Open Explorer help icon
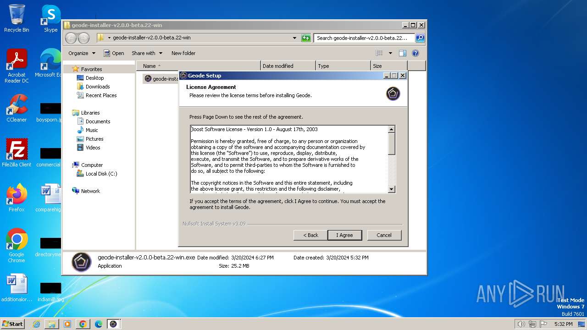This screenshot has height=330, width=587. [x=415, y=53]
